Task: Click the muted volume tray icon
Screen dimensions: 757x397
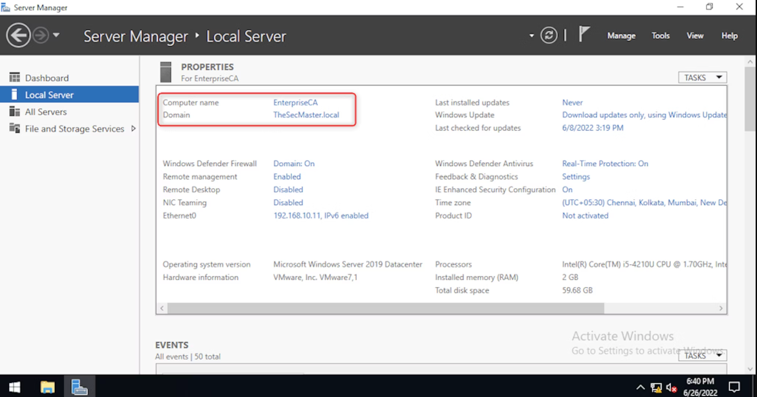Action: [x=671, y=387]
